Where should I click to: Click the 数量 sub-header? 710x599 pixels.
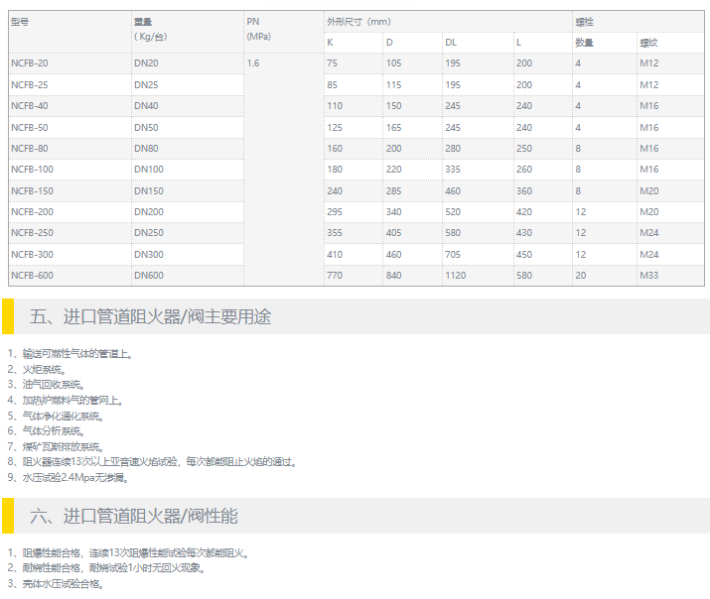(x=584, y=43)
